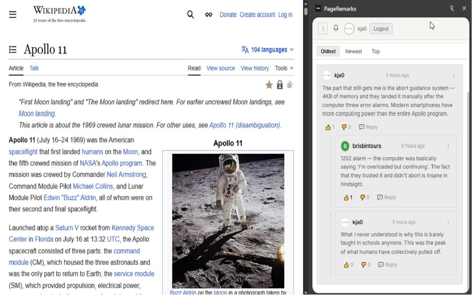Select the Read tab
This screenshot has width=472, height=295.
[x=194, y=68]
